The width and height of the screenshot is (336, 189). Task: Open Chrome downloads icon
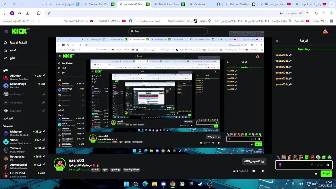click(x=27, y=13)
